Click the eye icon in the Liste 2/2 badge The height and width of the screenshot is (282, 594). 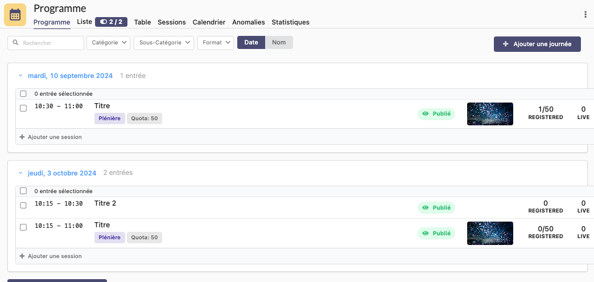104,22
